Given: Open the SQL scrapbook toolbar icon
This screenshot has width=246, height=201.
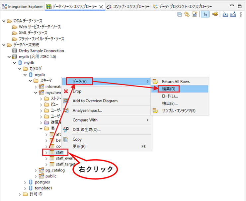Looking at the screenshot, I should tap(195, 14).
